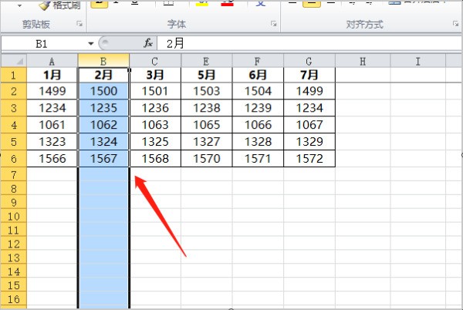Select row 7 header
The width and height of the screenshot is (463, 310).
pos(14,174)
